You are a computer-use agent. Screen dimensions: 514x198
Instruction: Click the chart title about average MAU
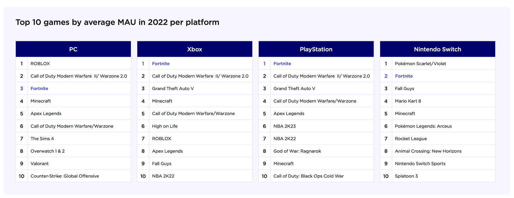[117, 23]
